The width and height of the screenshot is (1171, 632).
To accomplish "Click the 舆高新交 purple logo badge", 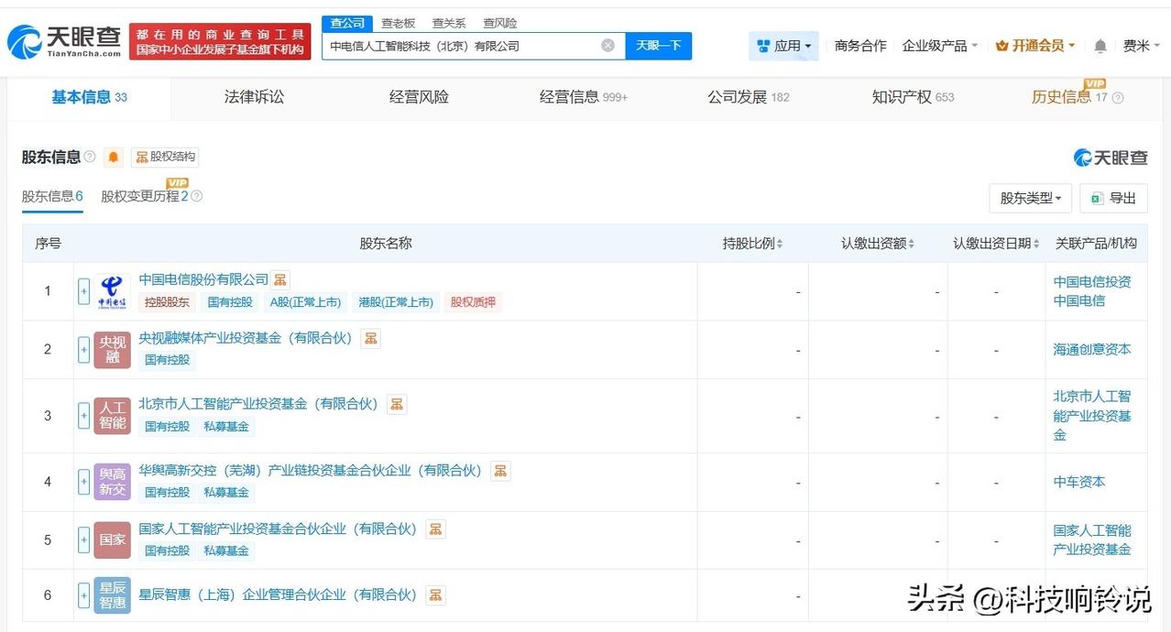I will [x=113, y=482].
